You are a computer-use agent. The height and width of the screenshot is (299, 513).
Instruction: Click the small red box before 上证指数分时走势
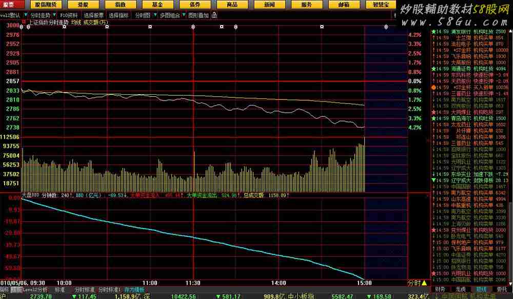23,22
